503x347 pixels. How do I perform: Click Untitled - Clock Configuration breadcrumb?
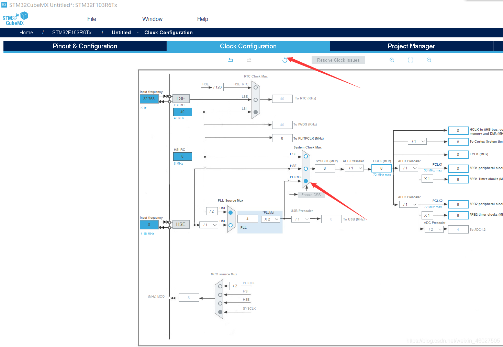(x=152, y=33)
